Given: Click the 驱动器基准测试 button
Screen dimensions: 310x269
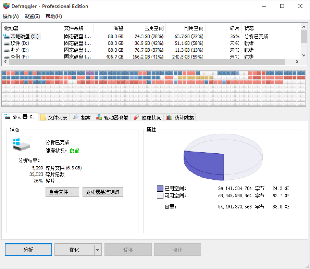Looking at the screenshot, I should coord(103,192).
